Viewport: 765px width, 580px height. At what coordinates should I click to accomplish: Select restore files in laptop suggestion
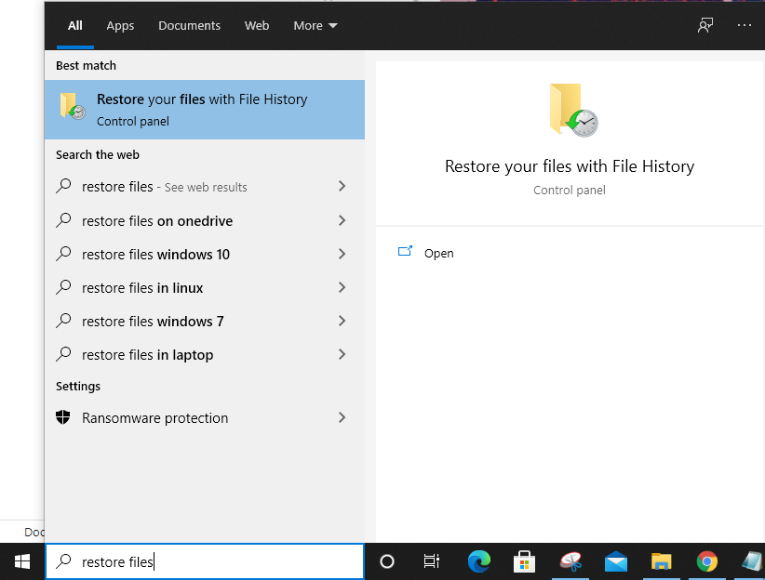205,354
